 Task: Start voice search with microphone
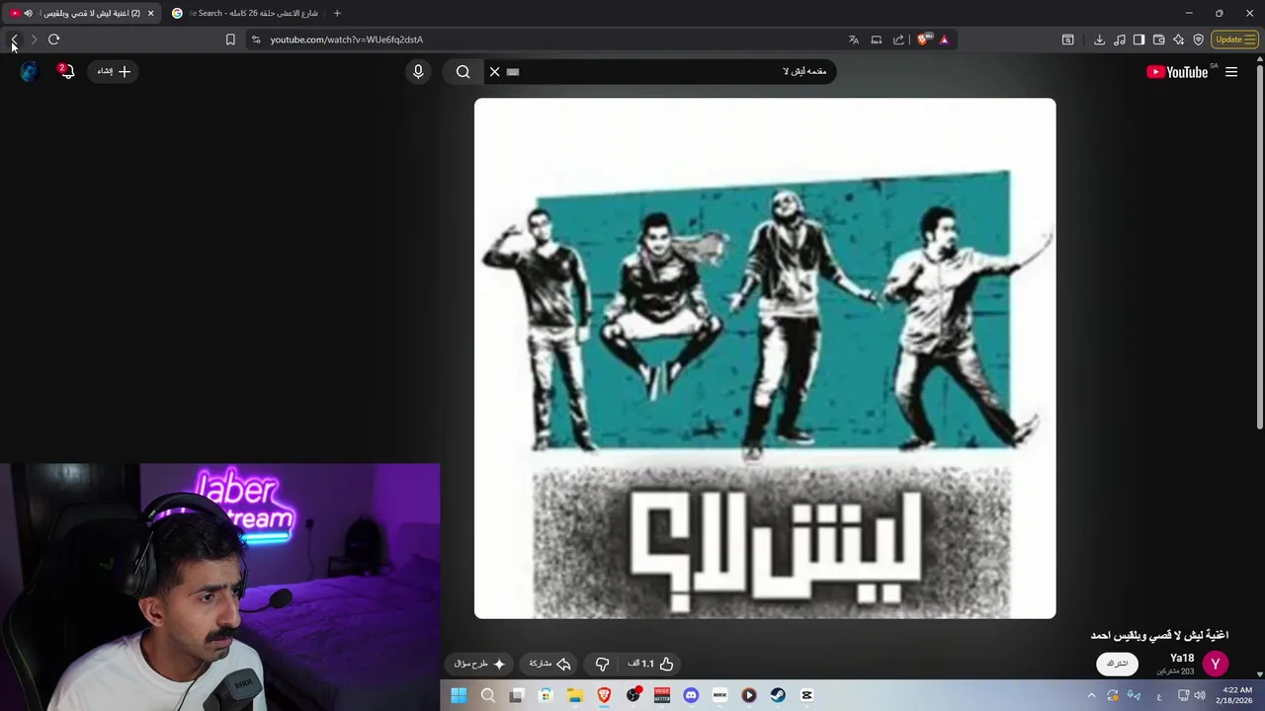[418, 71]
